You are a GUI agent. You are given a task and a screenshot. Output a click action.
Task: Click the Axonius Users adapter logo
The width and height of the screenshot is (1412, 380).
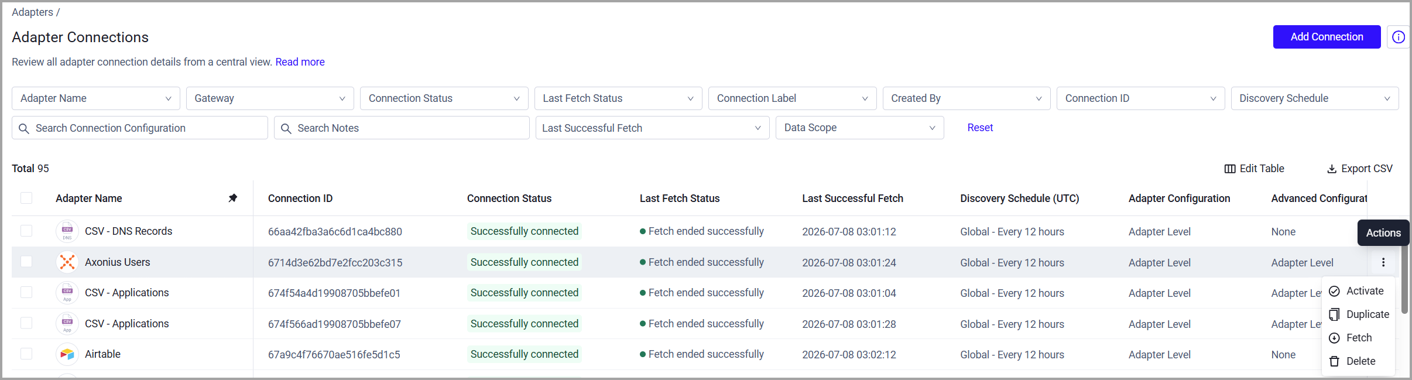click(x=67, y=262)
